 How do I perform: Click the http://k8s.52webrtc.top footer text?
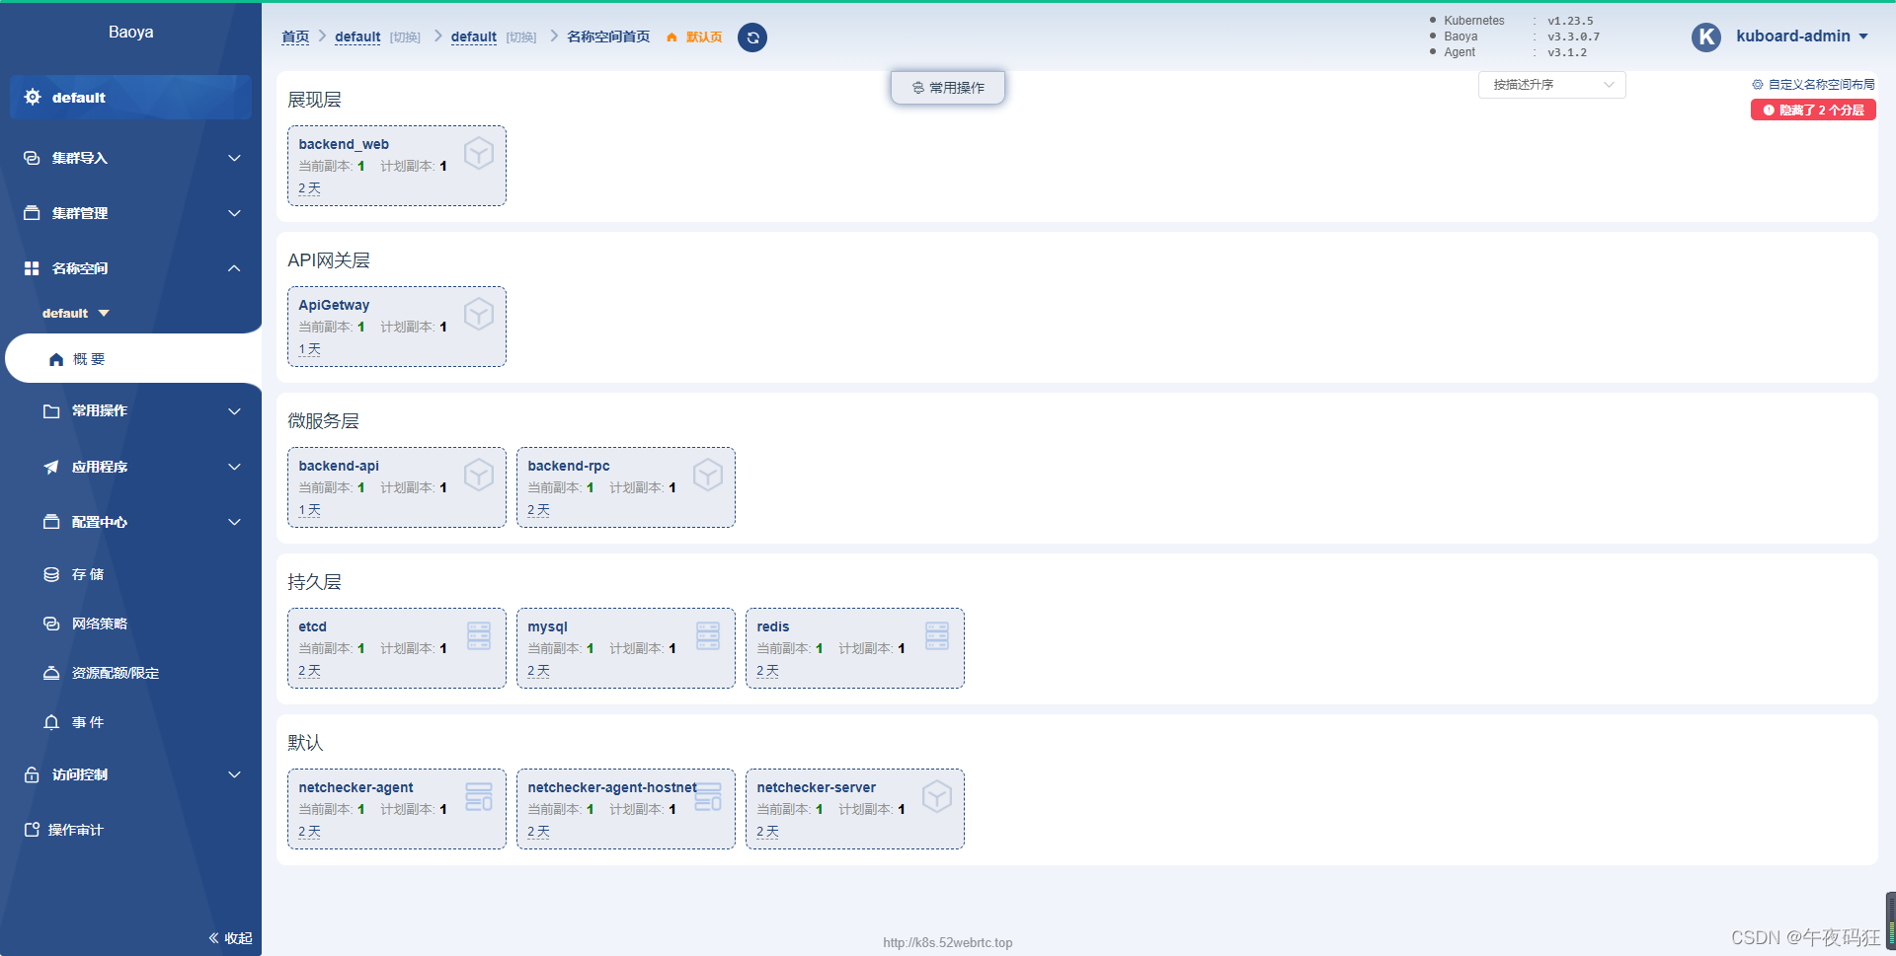pyautogui.click(x=948, y=942)
